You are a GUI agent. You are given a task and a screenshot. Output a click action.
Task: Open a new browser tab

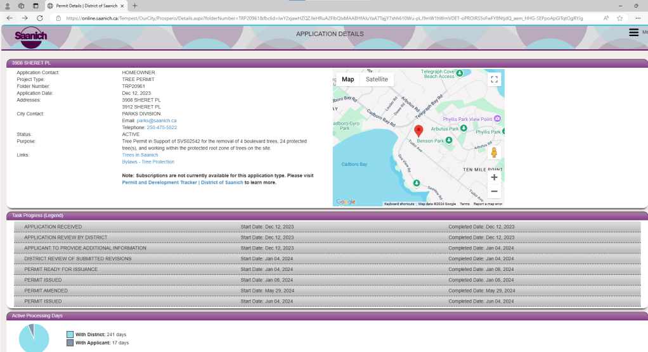pos(135,6)
